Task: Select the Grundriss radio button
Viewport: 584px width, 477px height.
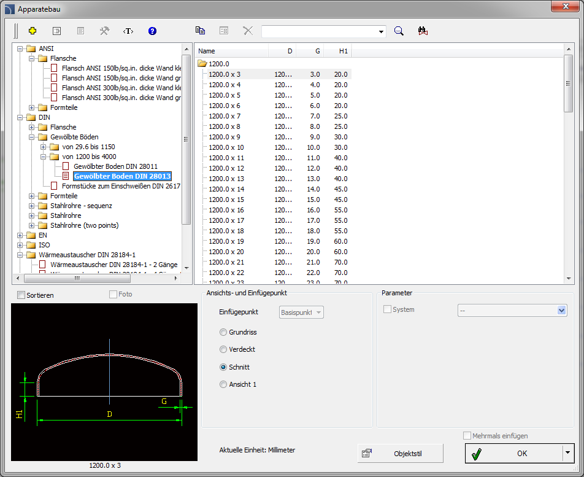Action: [223, 332]
